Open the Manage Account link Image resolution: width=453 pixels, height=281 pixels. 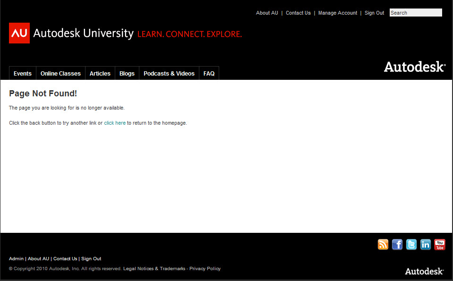(x=337, y=13)
